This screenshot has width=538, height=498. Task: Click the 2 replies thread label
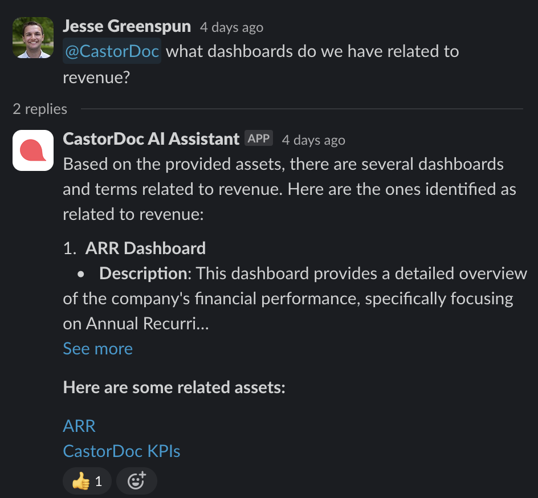click(40, 109)
